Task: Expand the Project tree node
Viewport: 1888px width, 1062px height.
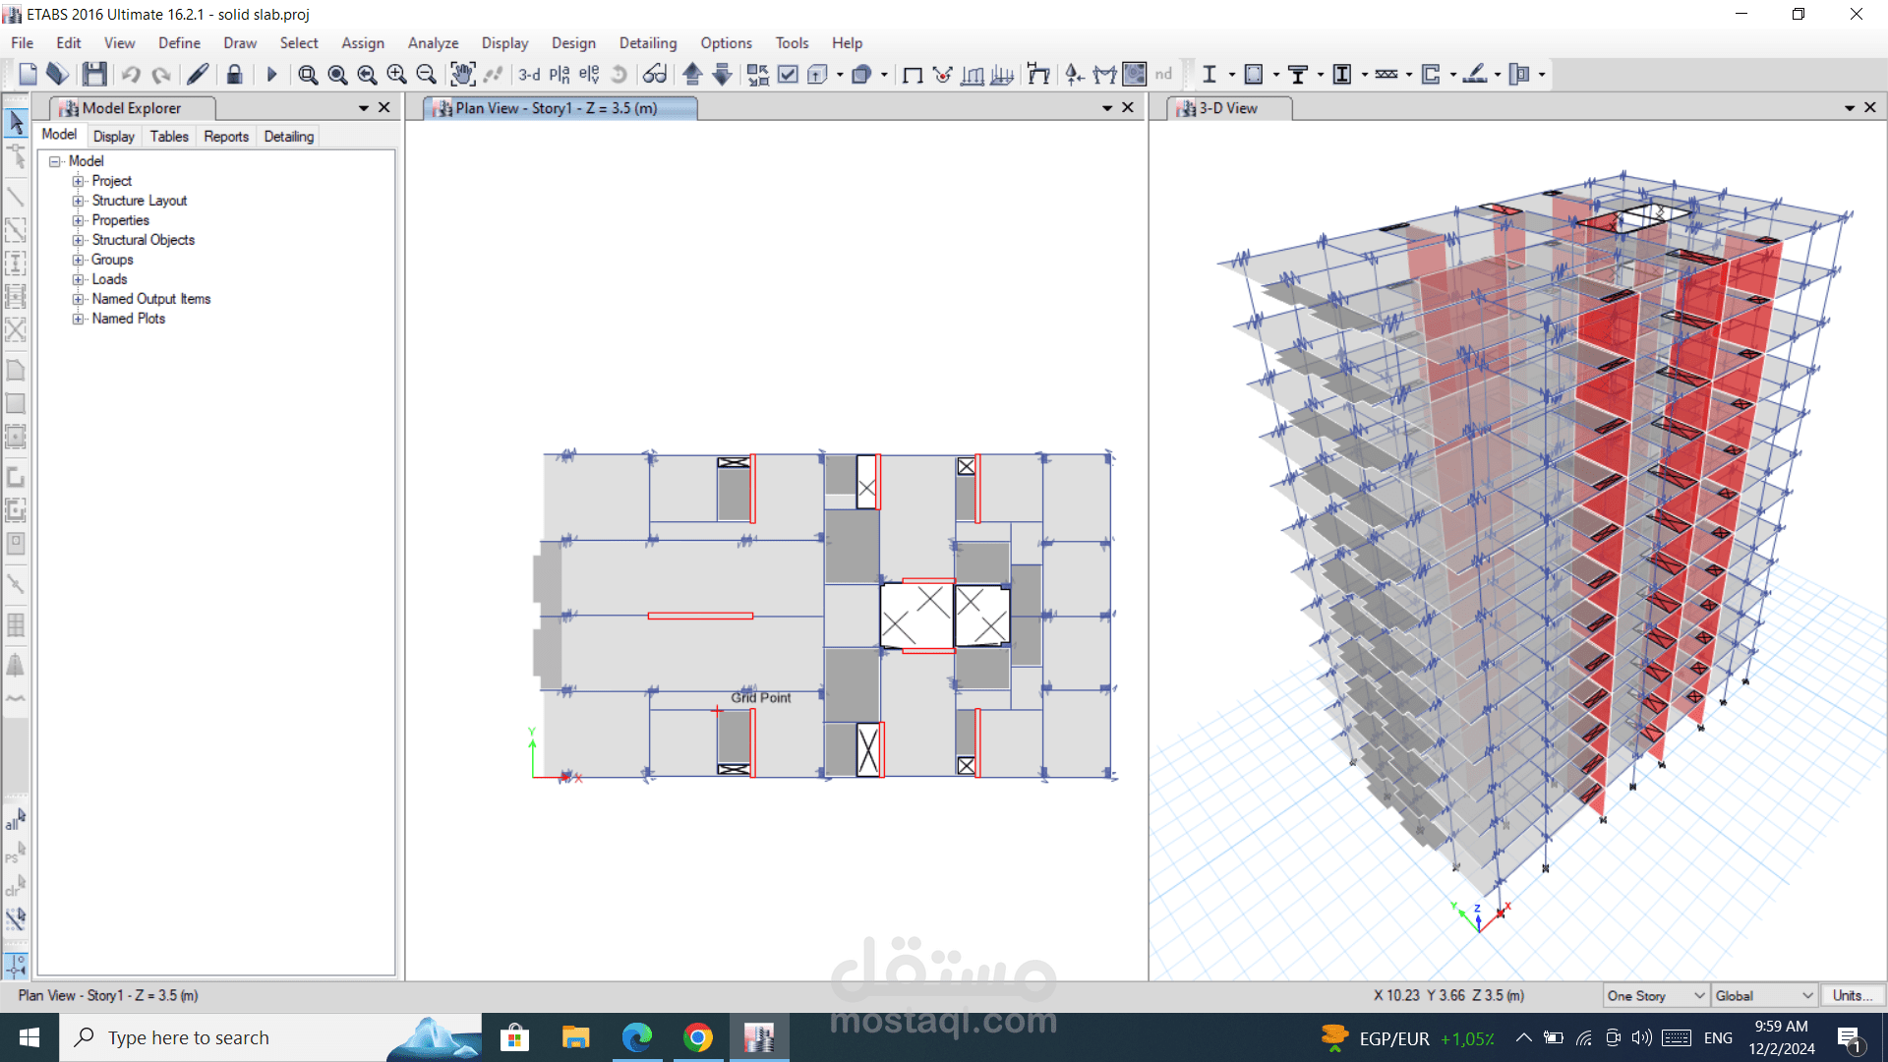Action: [78, 181]
